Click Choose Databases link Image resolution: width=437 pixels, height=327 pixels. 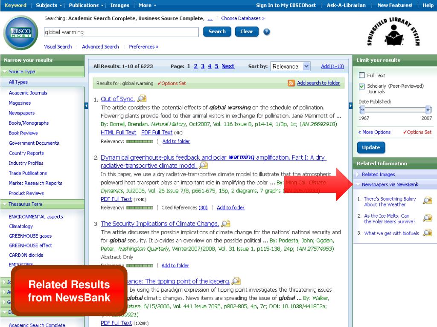(242, 18)
